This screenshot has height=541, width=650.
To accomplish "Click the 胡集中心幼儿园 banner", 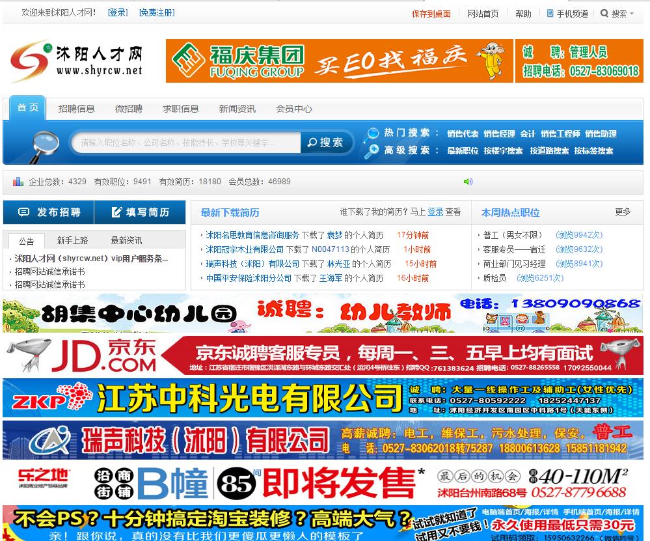I will [323, 313].
